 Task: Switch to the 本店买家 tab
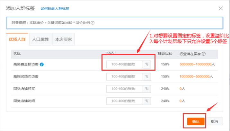click(x=64, y=39)
